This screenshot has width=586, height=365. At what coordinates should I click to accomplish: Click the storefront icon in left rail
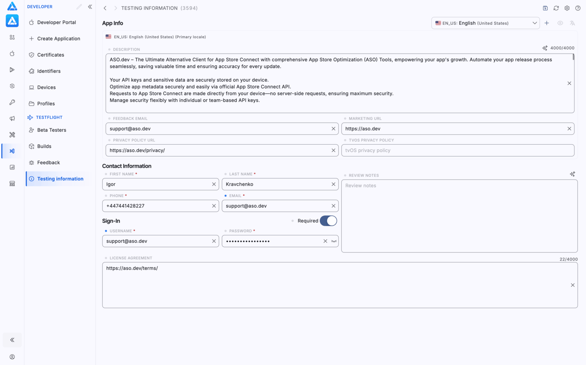(12, 184)
